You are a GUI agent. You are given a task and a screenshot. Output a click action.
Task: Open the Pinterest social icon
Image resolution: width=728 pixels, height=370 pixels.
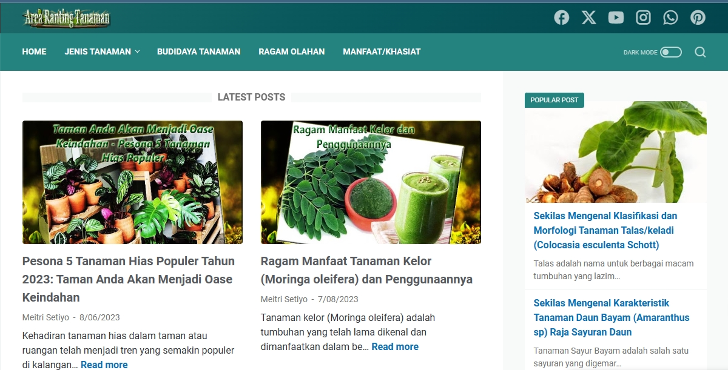point(698,18)
